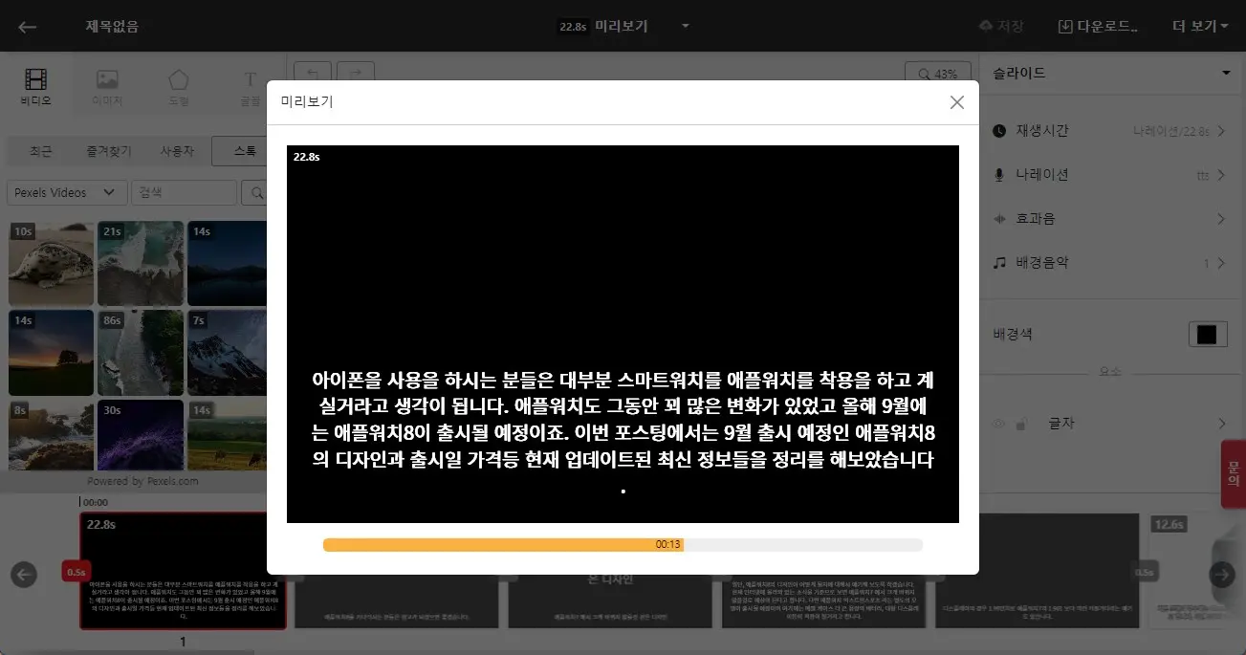Select the 30s purple stock video

click(141, 435)
